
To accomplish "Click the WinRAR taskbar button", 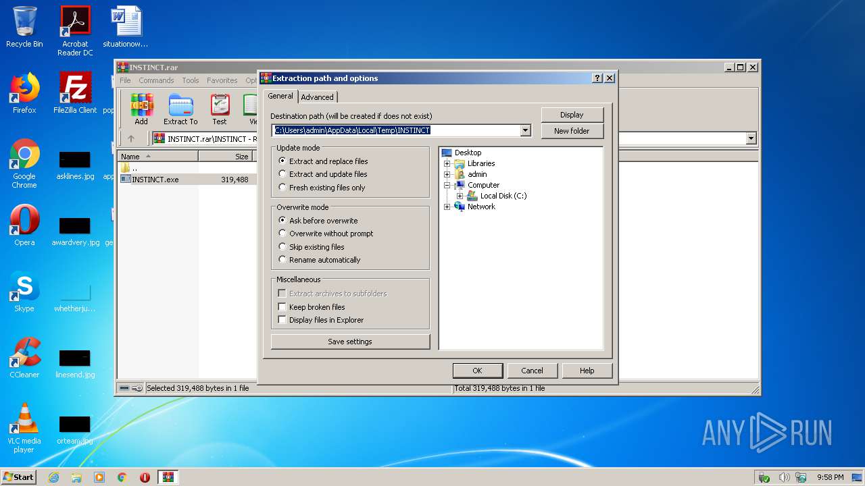I will click(x=168, y=477).
